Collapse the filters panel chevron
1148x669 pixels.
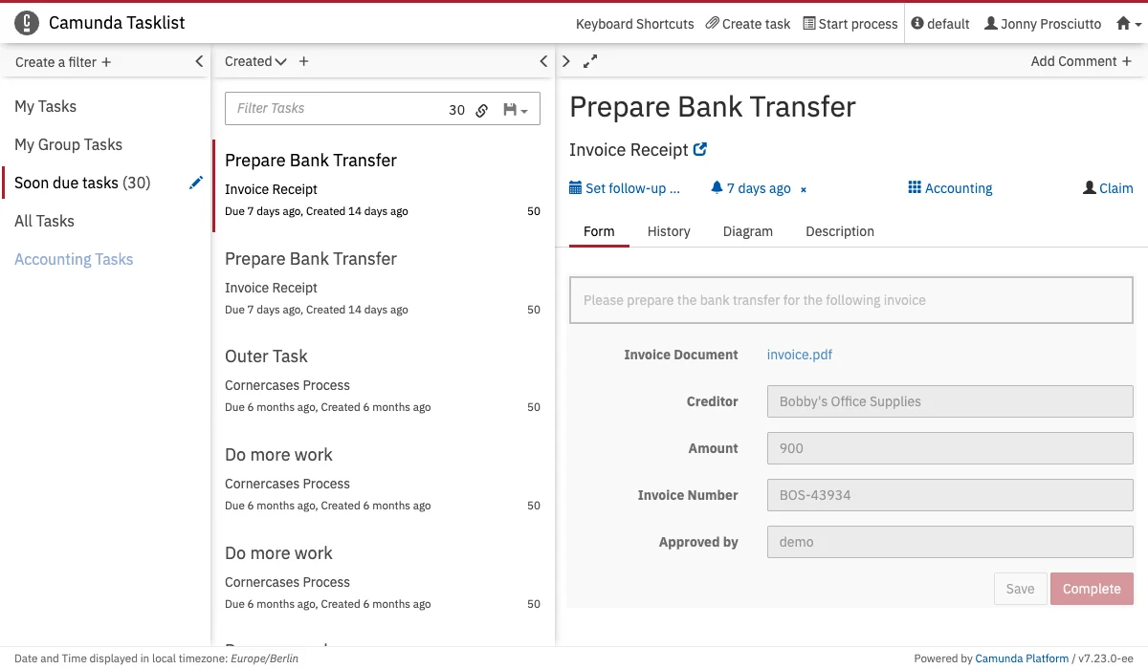click(x=199, y=61)
